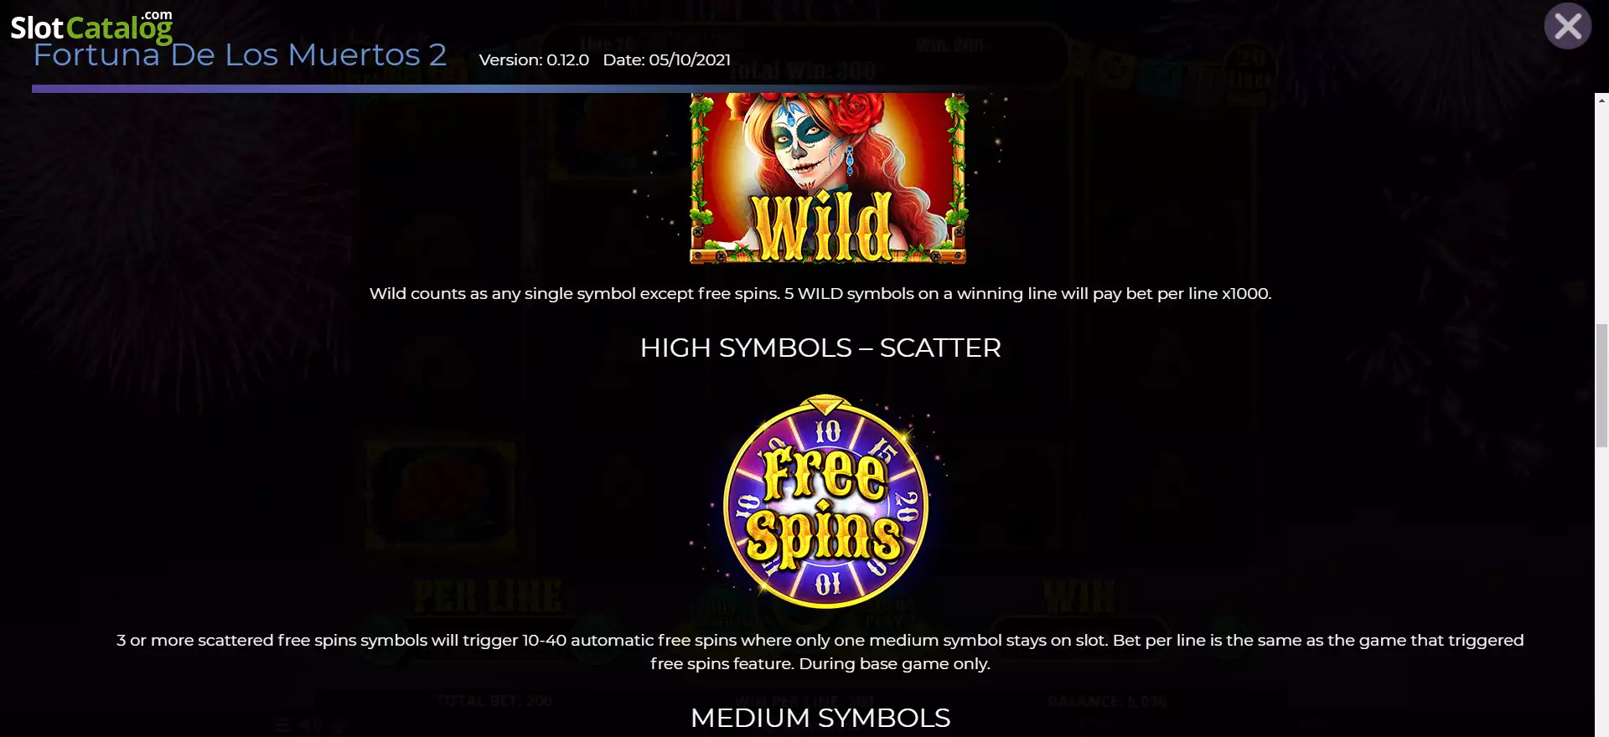This screenshot has width=1609, height=737.
Task: Click the Wild symbol payout description text
Action: point(820,293)
